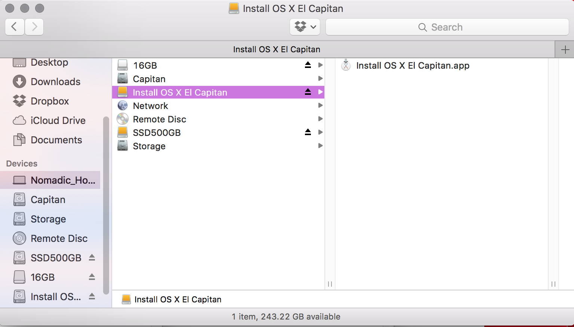Click the Devices sidebar section header
The width and height of the screenshot is (574, 327).
22,164
